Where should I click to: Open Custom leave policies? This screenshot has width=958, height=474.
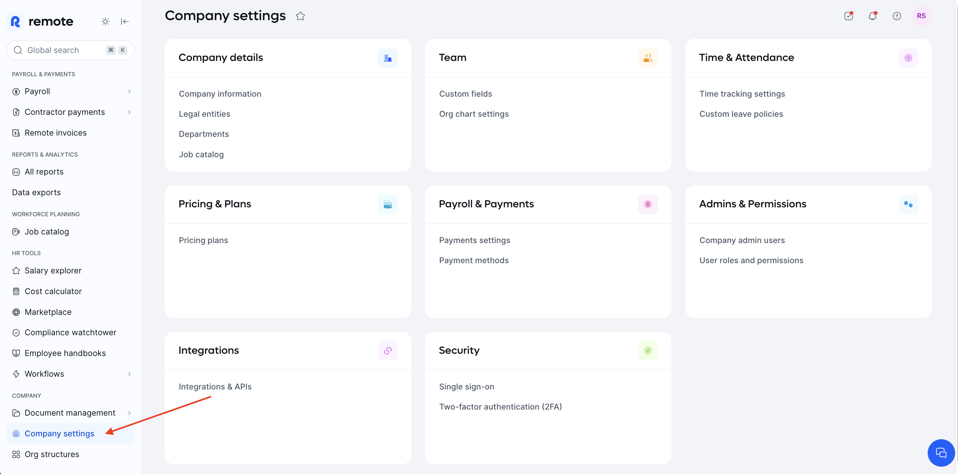(x=741, y=114)
